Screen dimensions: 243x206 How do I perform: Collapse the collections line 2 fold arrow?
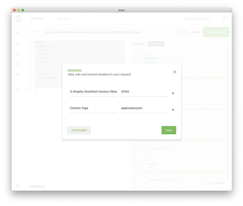pyautogui.click(x=33, y=46)
